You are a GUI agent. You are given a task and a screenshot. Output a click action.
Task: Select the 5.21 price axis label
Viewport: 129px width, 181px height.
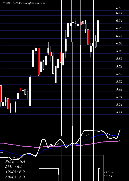point(119,104)
